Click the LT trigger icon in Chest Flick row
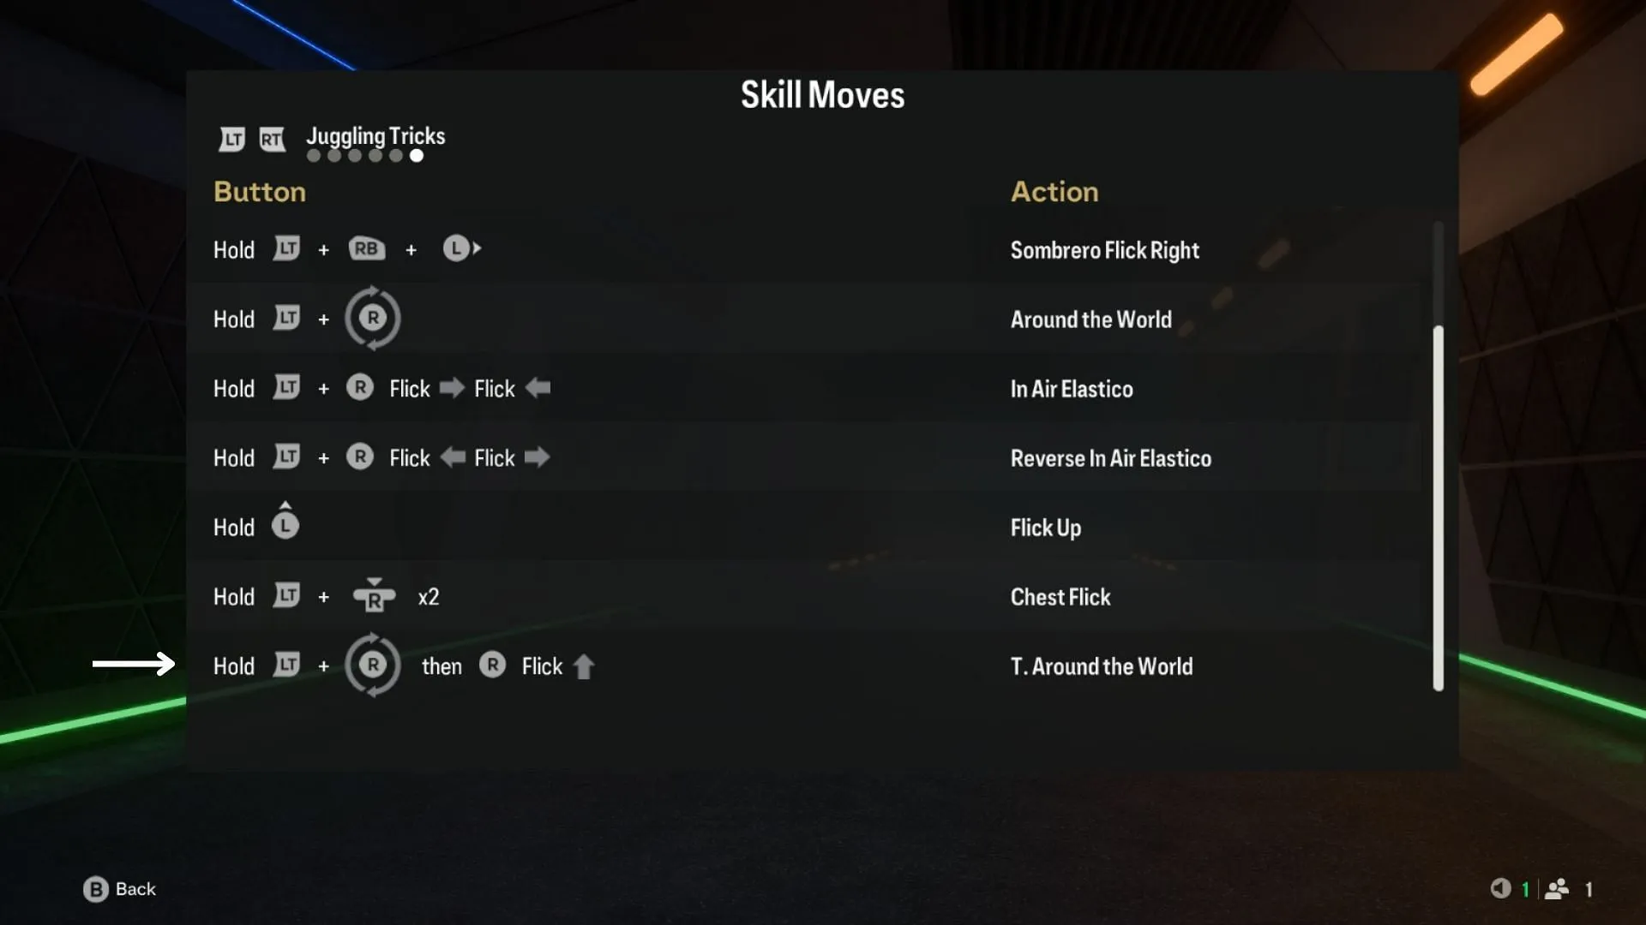This screenshot has height=925, width=1646. tap(286, 596)
